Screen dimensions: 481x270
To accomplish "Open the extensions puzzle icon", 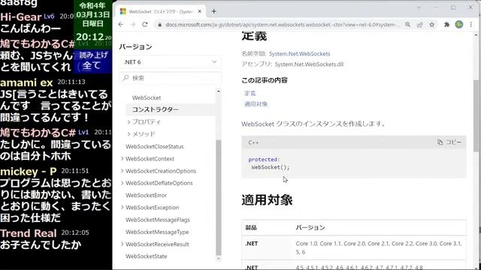I will (x=446, y=25).
